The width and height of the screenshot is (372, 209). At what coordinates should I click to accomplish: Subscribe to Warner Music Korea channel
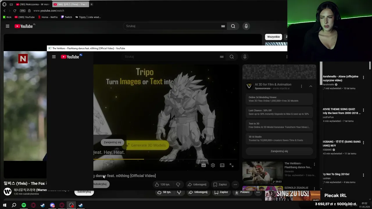[x=84, y=192]
